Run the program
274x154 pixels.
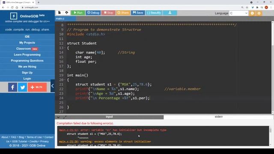[x=78, y=12]
